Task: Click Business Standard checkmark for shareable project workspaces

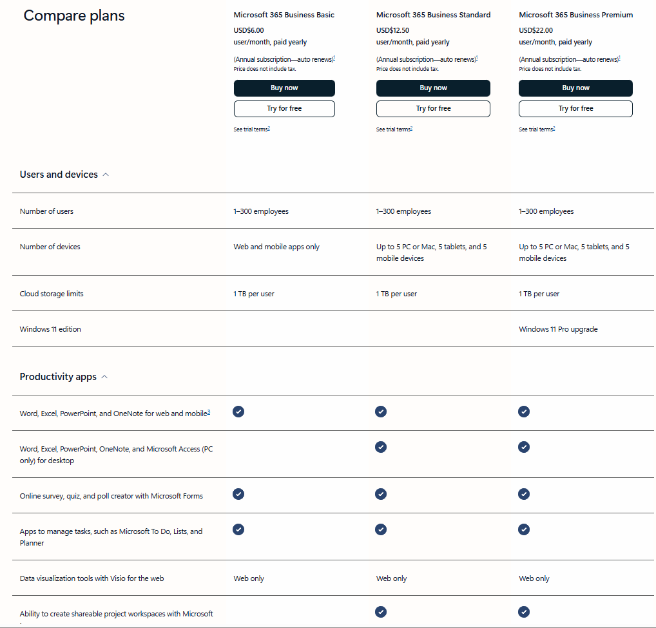Action: 381,612
